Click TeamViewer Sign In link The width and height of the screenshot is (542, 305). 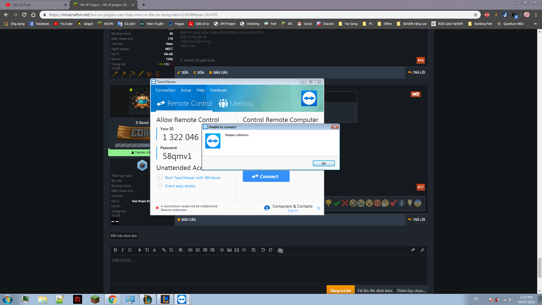pyautogui.click(x=292, y=210)
